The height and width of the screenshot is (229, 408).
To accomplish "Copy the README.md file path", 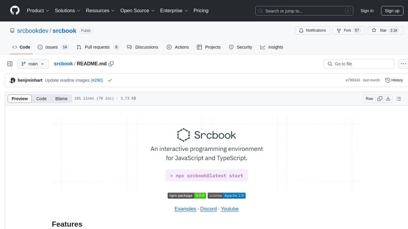I will 111,64.
